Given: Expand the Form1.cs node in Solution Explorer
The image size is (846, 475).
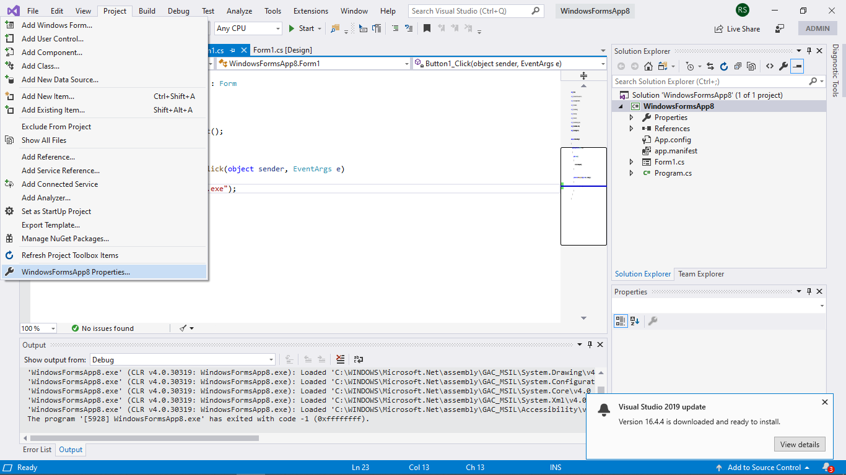Looking at the screenshot, I should pyautogui.click(x=632, y=162).
